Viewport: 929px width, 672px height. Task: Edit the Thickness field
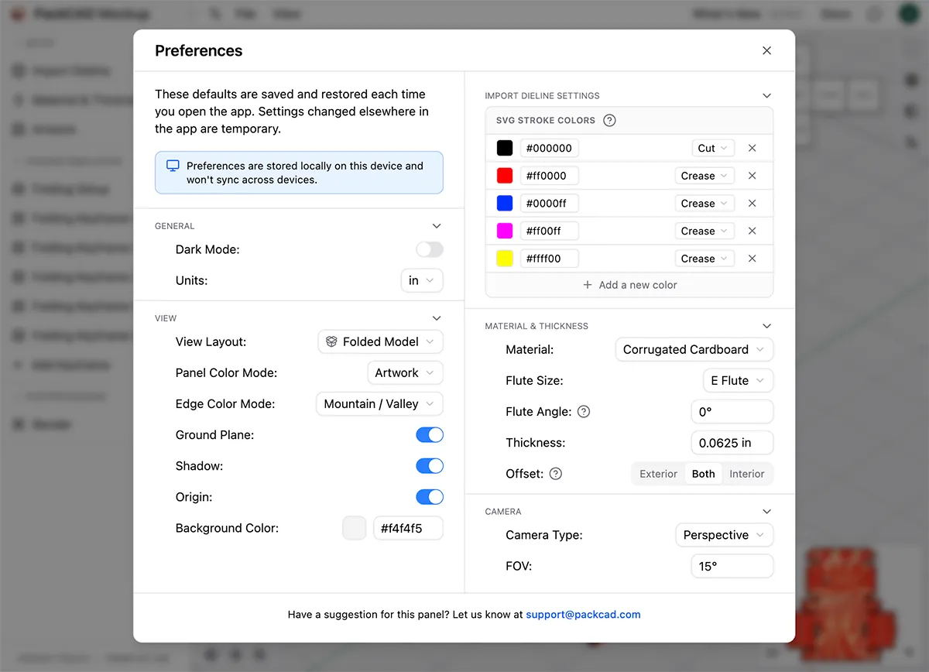pos(732,443)
